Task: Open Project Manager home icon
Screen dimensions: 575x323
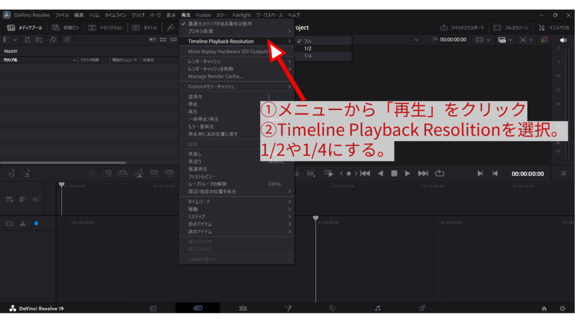Action: [544, 309]
